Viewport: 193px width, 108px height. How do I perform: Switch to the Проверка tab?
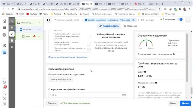coord(130,26)
